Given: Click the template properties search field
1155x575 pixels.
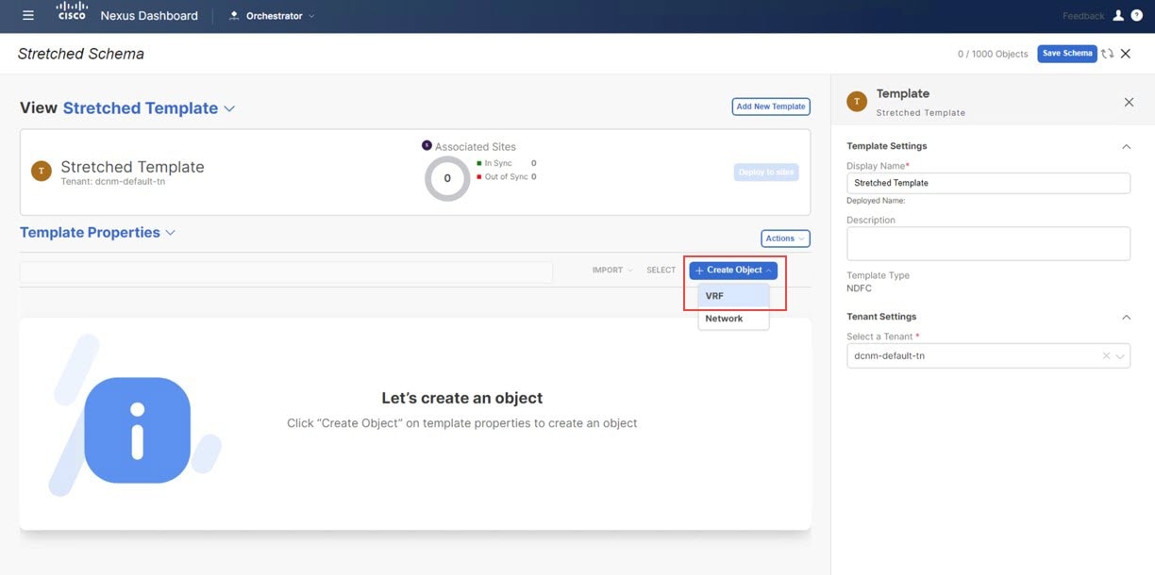Looking at the screenshot, I should pos(286,271).
